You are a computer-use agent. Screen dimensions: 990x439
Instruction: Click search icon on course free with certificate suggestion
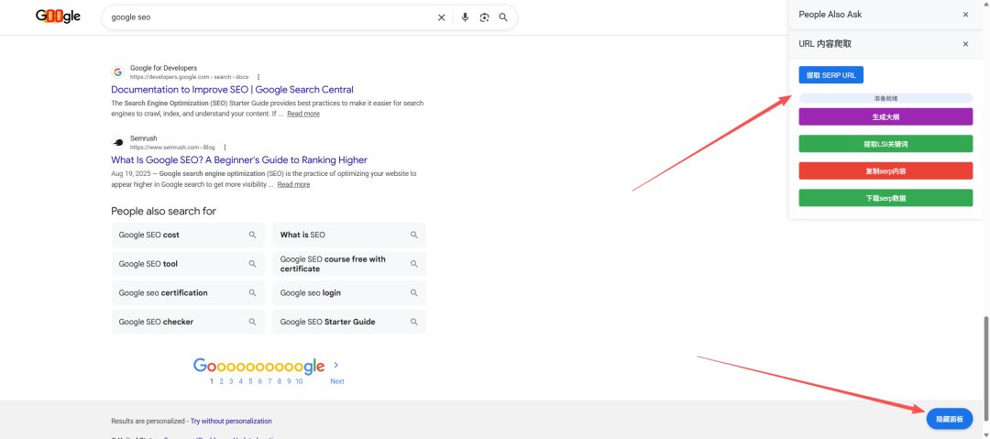414,264
